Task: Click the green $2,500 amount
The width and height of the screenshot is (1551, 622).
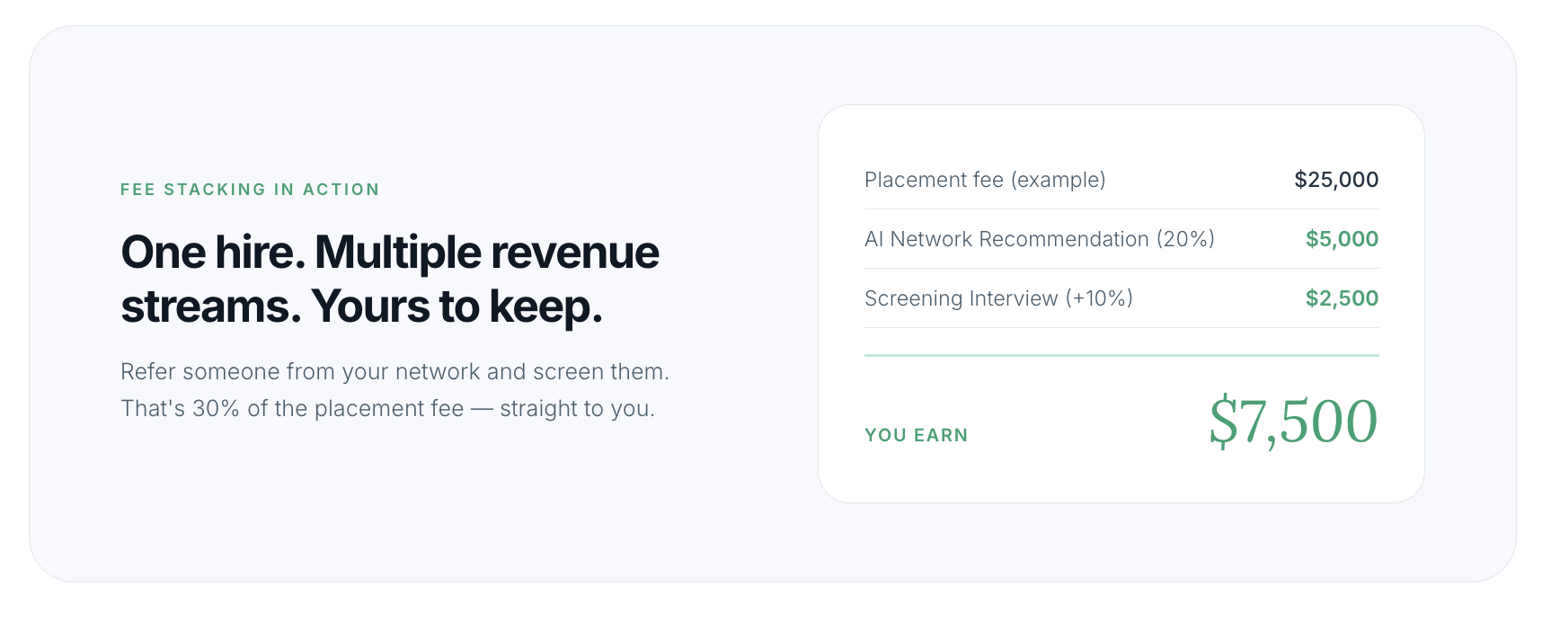Action: (x=1342, y=298)
